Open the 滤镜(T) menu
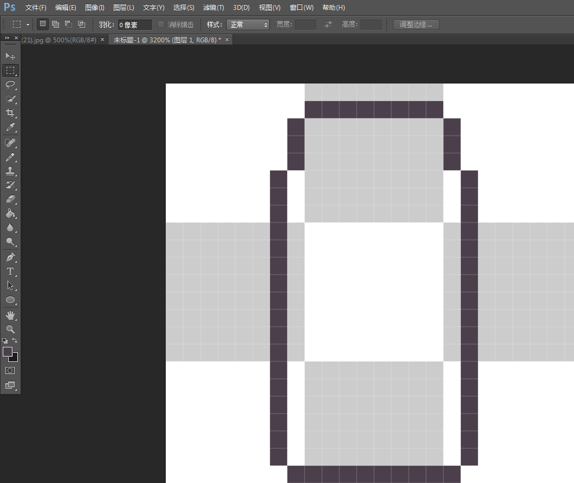Screen dimensions: 574x483 (214, 8)
